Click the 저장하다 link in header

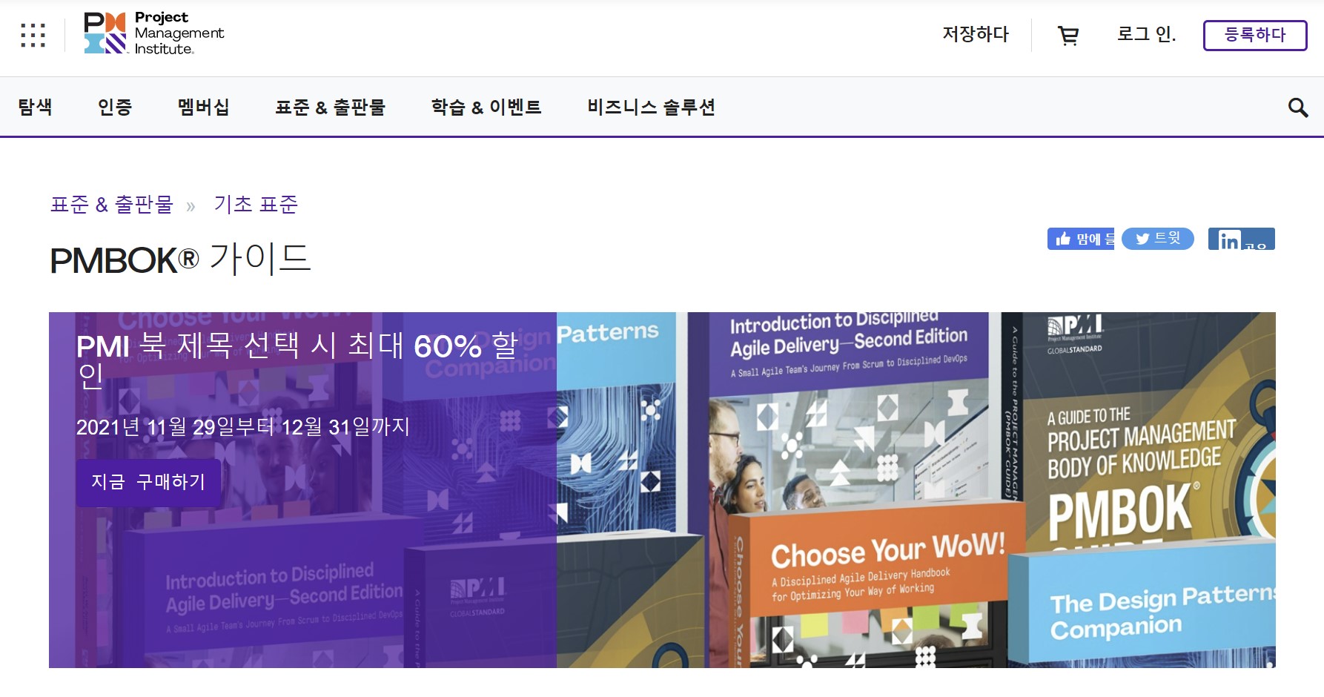coord(976,34)
